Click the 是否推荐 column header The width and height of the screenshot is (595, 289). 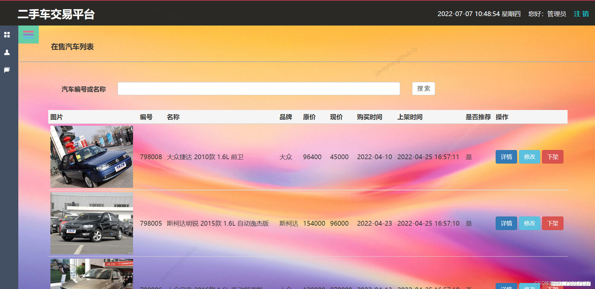pos(478,117)
